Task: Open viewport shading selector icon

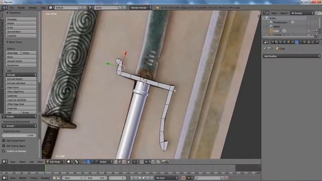Action: pos(70,162)
